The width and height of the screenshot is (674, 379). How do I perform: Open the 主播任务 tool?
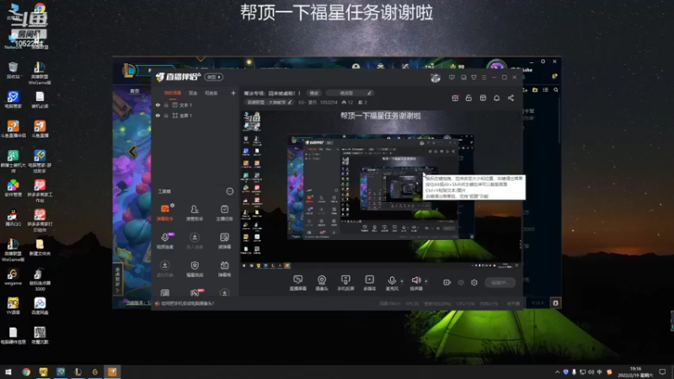pos(224,212)
